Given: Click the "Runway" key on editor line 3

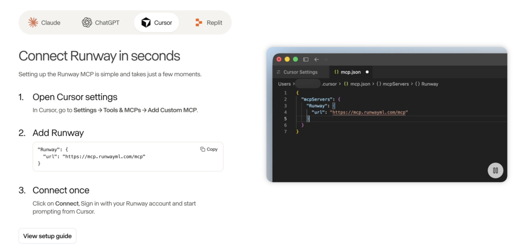Looking at the screenshot, I should tap(317, 106).
